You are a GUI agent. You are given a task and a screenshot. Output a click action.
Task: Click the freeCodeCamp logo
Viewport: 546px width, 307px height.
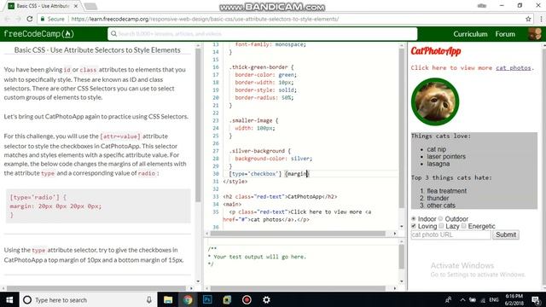(38, 34)
